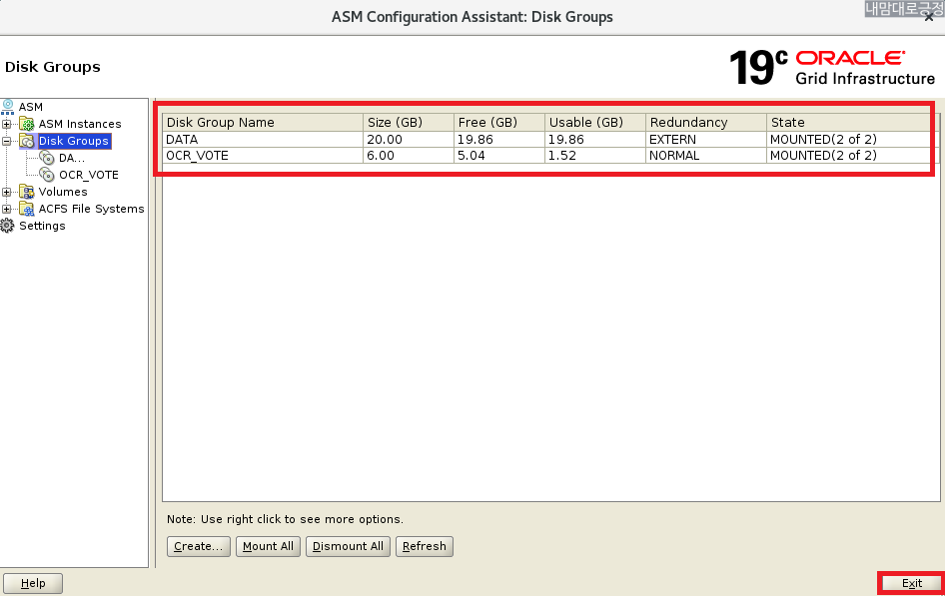Click the ACFS File Systems folder icon
The width and height of the screenshot is (945, 596).
tap(27, 209)
